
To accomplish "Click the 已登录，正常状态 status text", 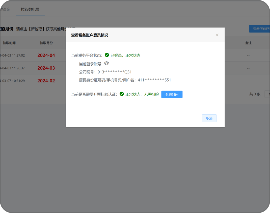I will 125,56.
